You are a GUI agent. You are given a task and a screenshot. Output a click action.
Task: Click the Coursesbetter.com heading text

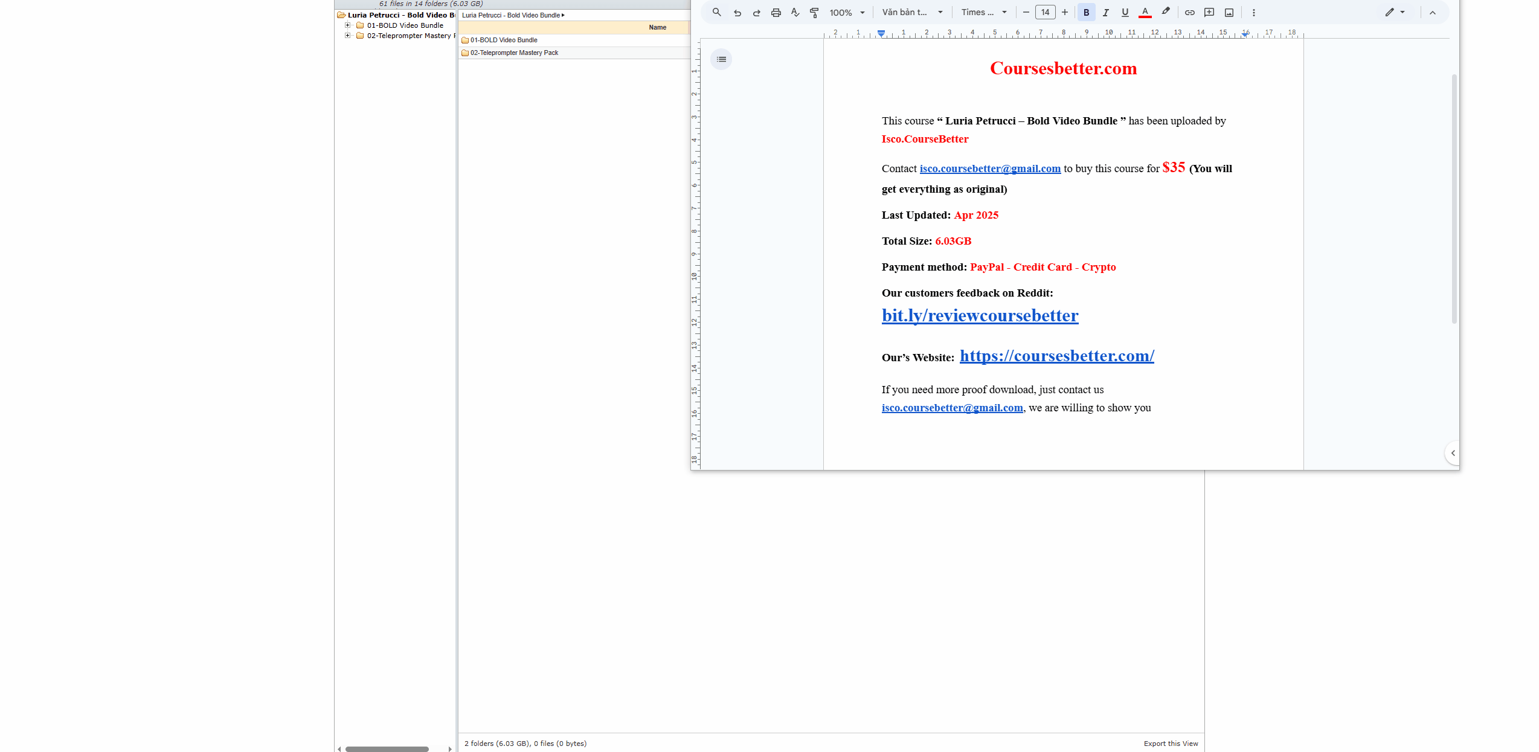tap(1063, 68)
